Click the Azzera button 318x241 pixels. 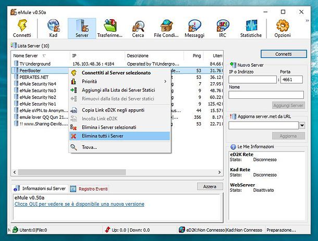click(x=210, y=186)
